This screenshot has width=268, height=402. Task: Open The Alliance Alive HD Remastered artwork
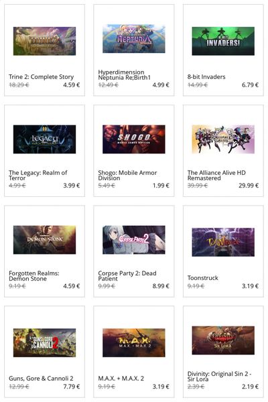pyautogui.click(x=223, y=139)
